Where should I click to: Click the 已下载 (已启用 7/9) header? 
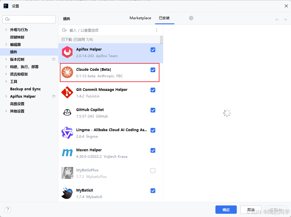pyautogui.click(x=77, y=39)
